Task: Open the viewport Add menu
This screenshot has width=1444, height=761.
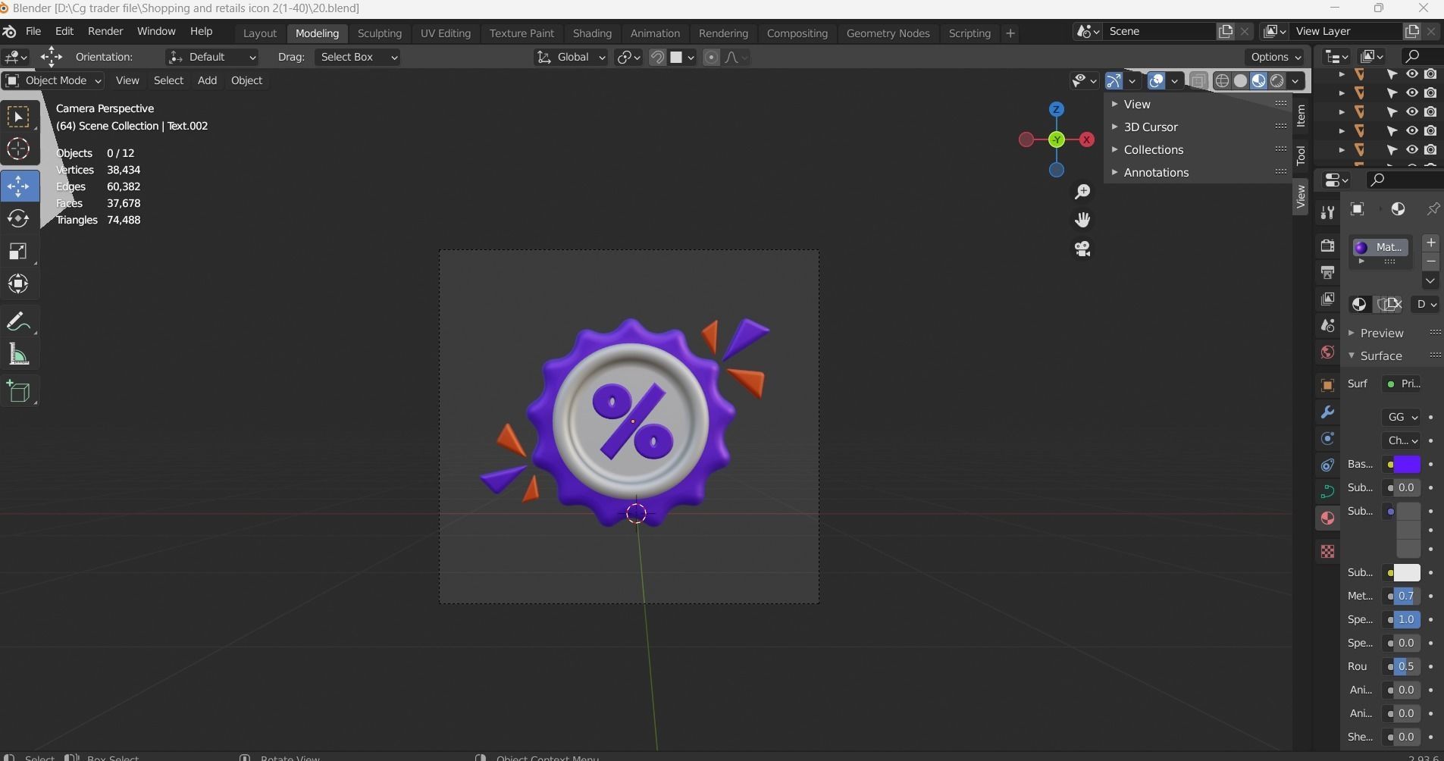Action: pyautogui.click(x=207, y=80)
